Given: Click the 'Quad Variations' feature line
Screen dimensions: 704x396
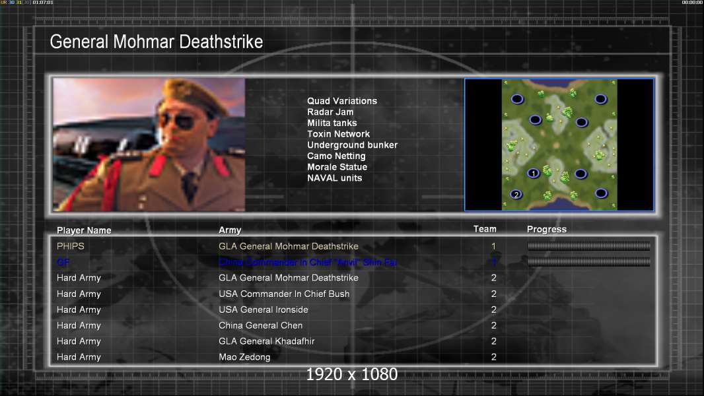Looking at the screenshot, I should coord(342,101).
